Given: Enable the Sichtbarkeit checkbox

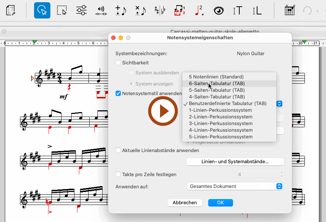Looking at the screenshot, I should [119, 63].
